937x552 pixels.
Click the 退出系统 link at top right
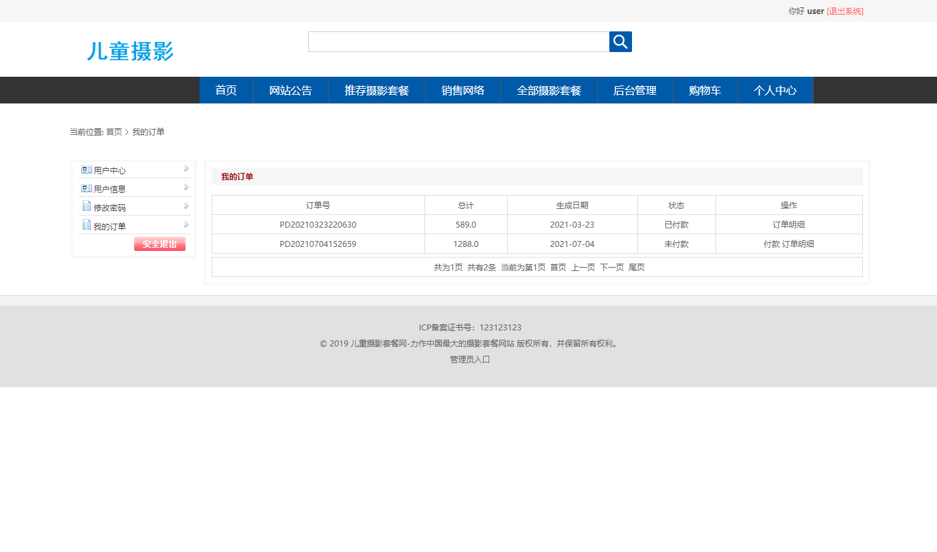point(844,11)
